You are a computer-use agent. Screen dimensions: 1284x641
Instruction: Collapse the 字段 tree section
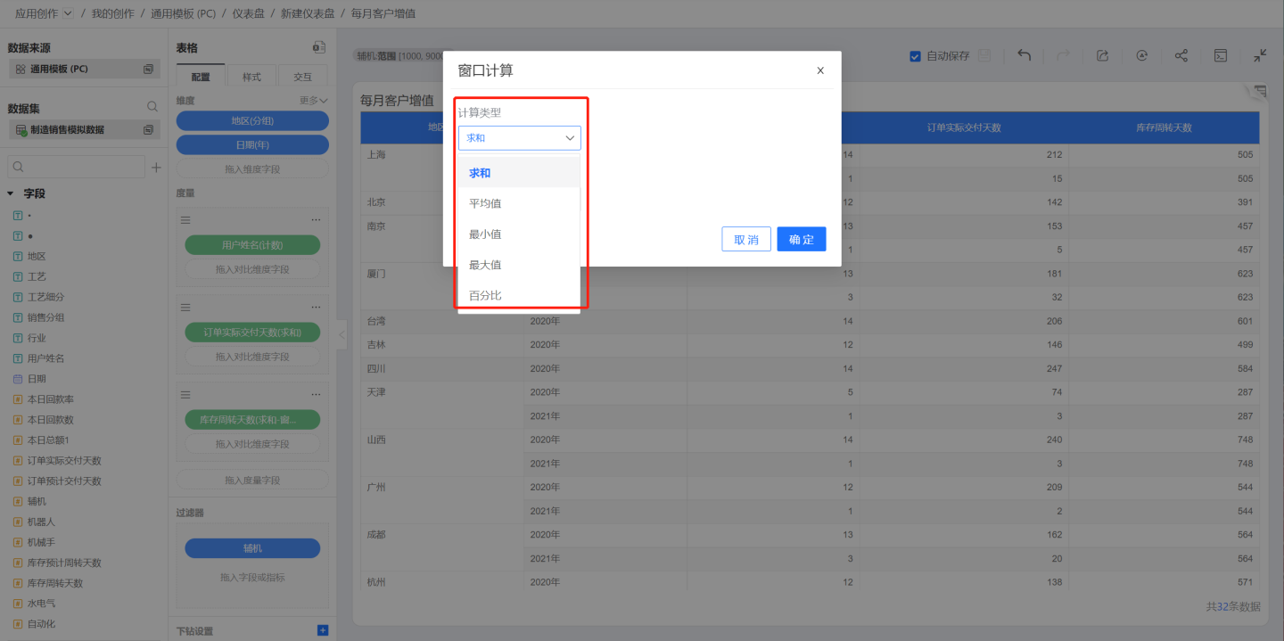point(11,193)
